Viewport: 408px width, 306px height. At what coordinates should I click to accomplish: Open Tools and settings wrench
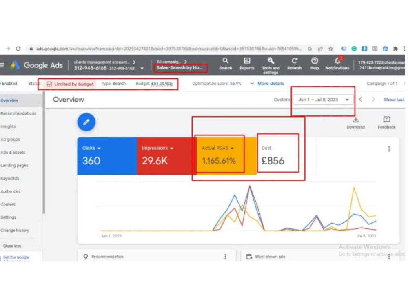pos(271,66)
